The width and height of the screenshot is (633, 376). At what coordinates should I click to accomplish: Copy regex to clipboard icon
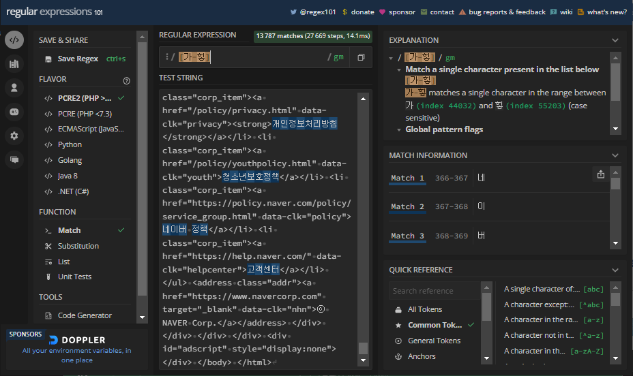point(361,57)
